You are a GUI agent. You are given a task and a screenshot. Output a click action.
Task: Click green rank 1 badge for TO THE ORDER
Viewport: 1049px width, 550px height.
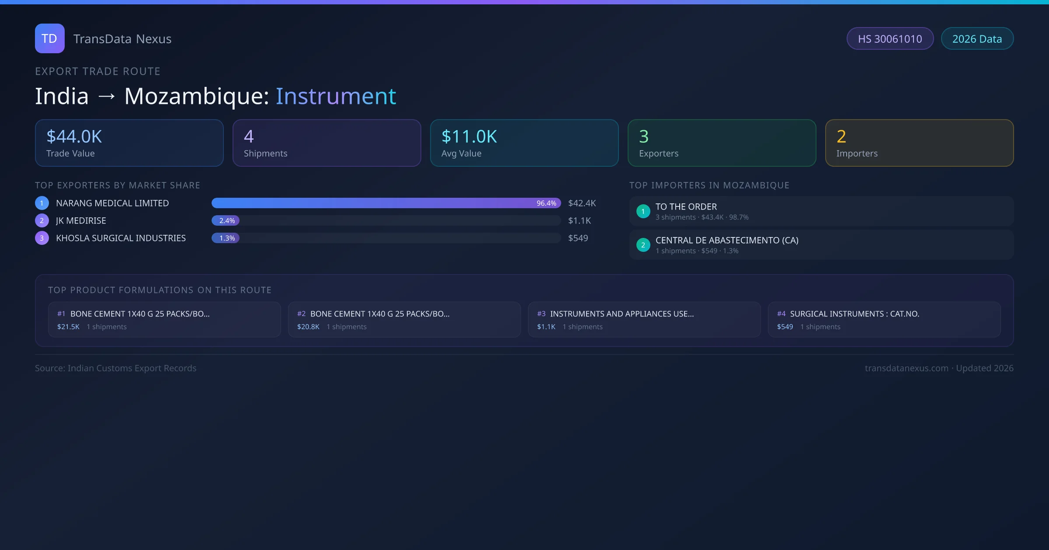pyautogui.click(x=643, y=211)
